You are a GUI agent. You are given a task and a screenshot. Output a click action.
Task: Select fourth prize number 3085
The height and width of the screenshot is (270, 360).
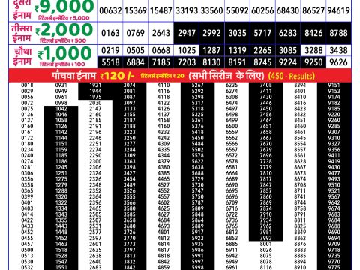point(288,51)
